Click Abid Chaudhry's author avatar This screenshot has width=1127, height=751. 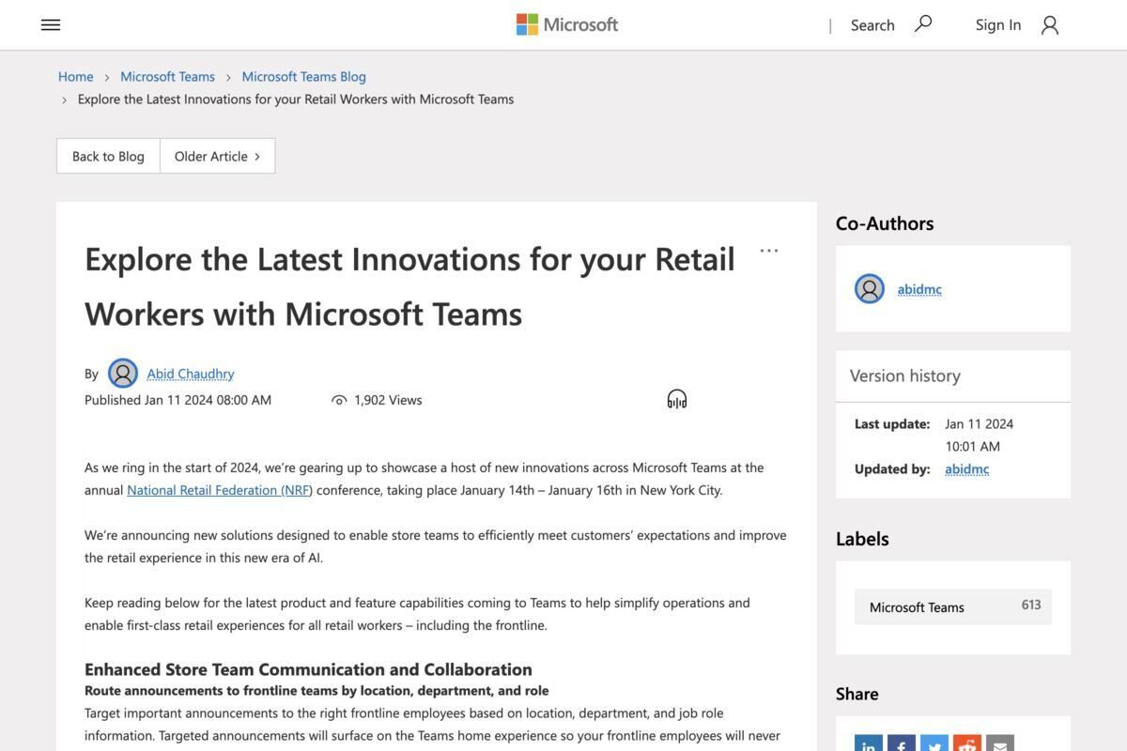point(123,374)
